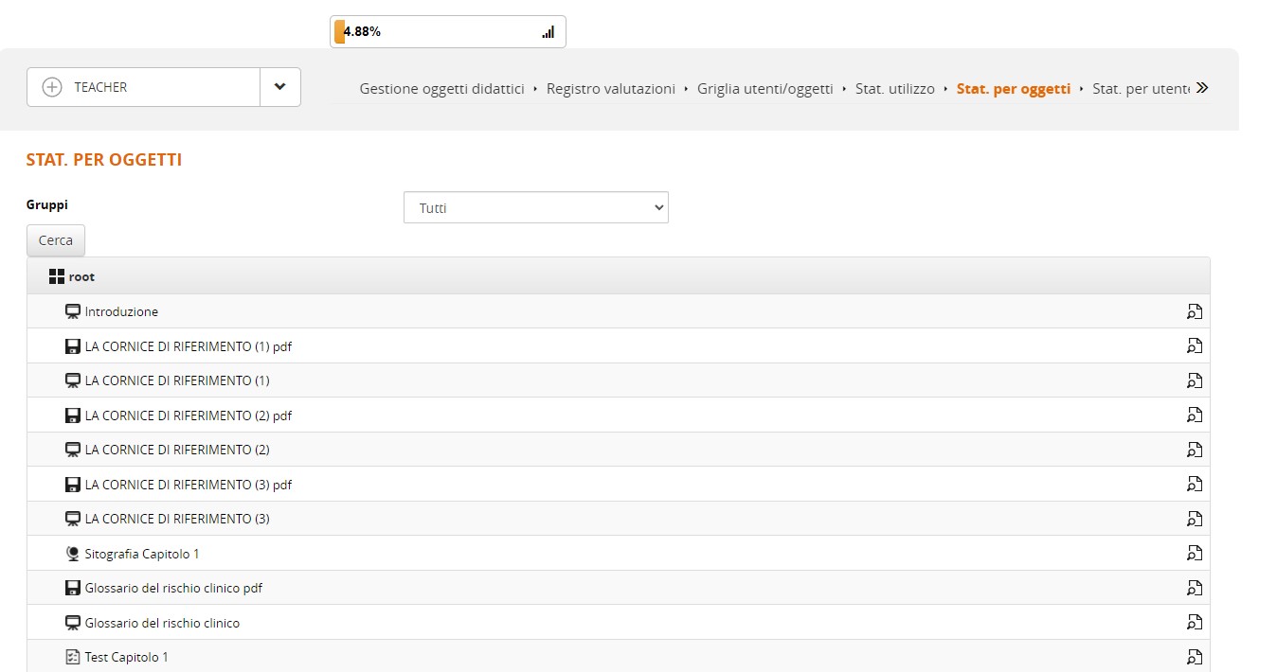Click the signal bars icon in progress box
The image size is (1277, 672).
548,32
